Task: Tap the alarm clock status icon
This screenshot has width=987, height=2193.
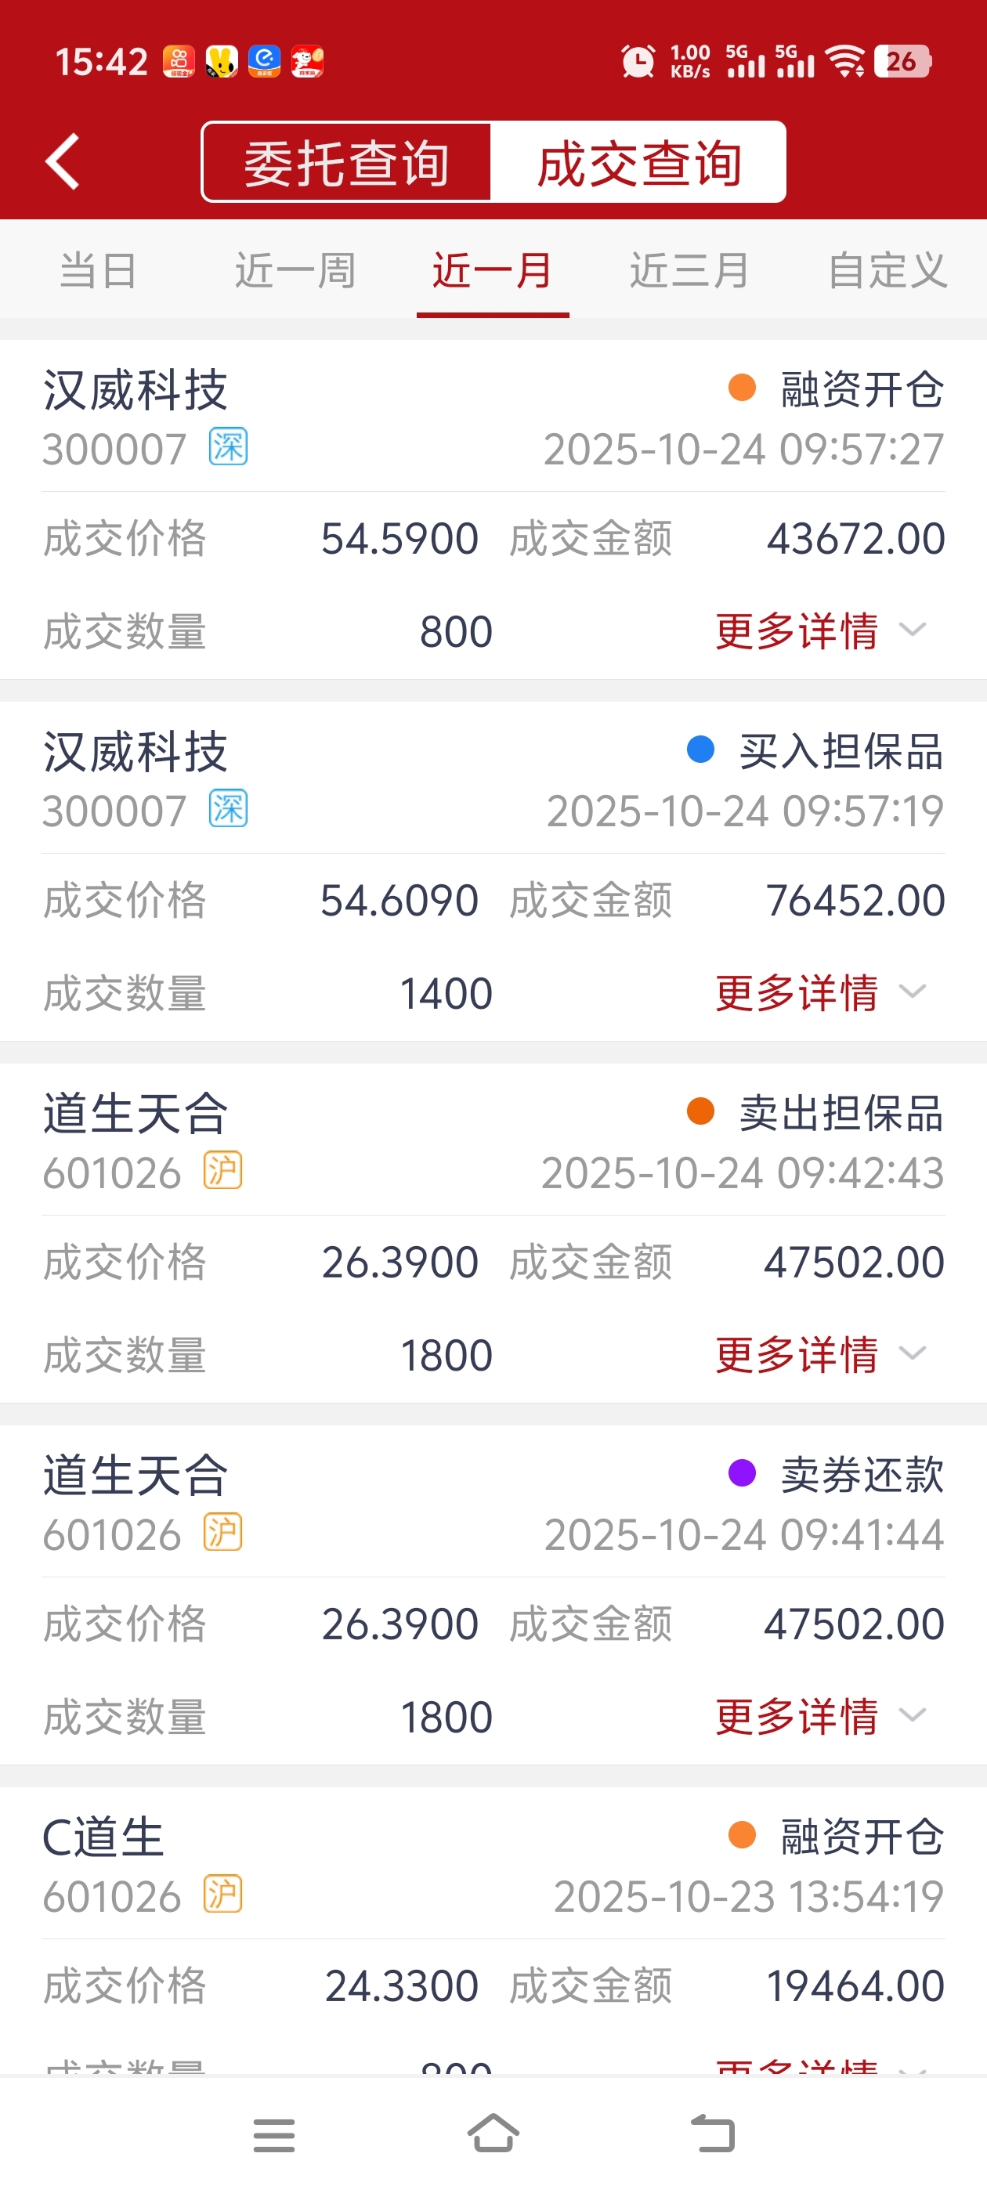Action: point(637,61)
